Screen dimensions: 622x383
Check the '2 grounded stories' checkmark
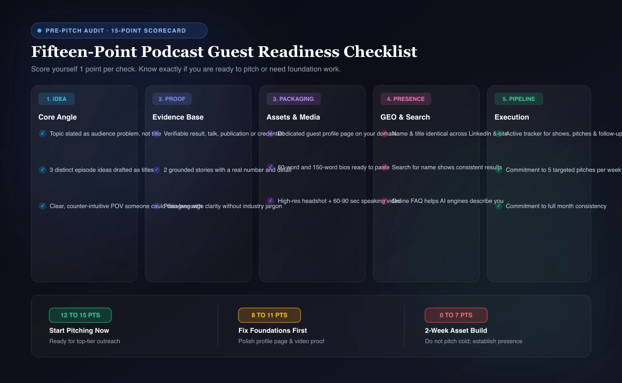[x=157, y=170]
